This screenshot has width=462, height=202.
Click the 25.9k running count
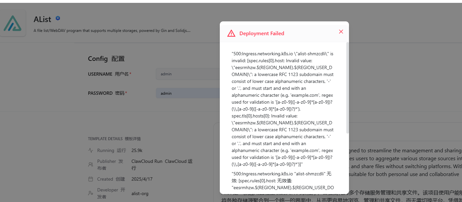tap(137, 150)
